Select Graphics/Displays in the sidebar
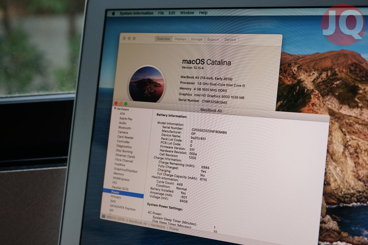Viewport: 368px width, 245px height. point(125,170)
